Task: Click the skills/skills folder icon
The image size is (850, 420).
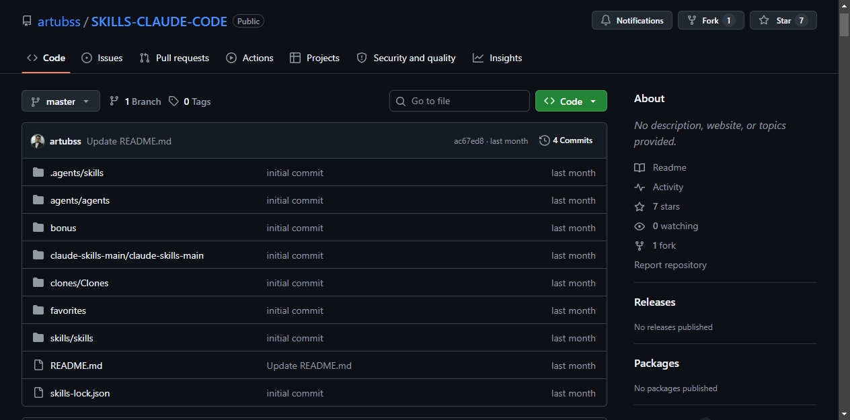Action: pyautogui.click(x=38, y=338)
